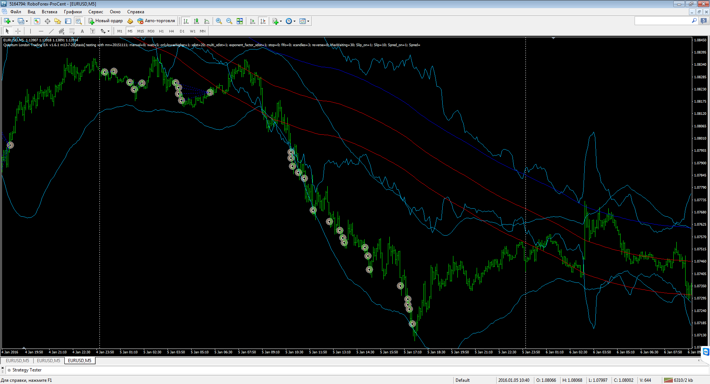Open MetaEditor with the yellow book icon
710x384 pixels.
coord(130,21)
